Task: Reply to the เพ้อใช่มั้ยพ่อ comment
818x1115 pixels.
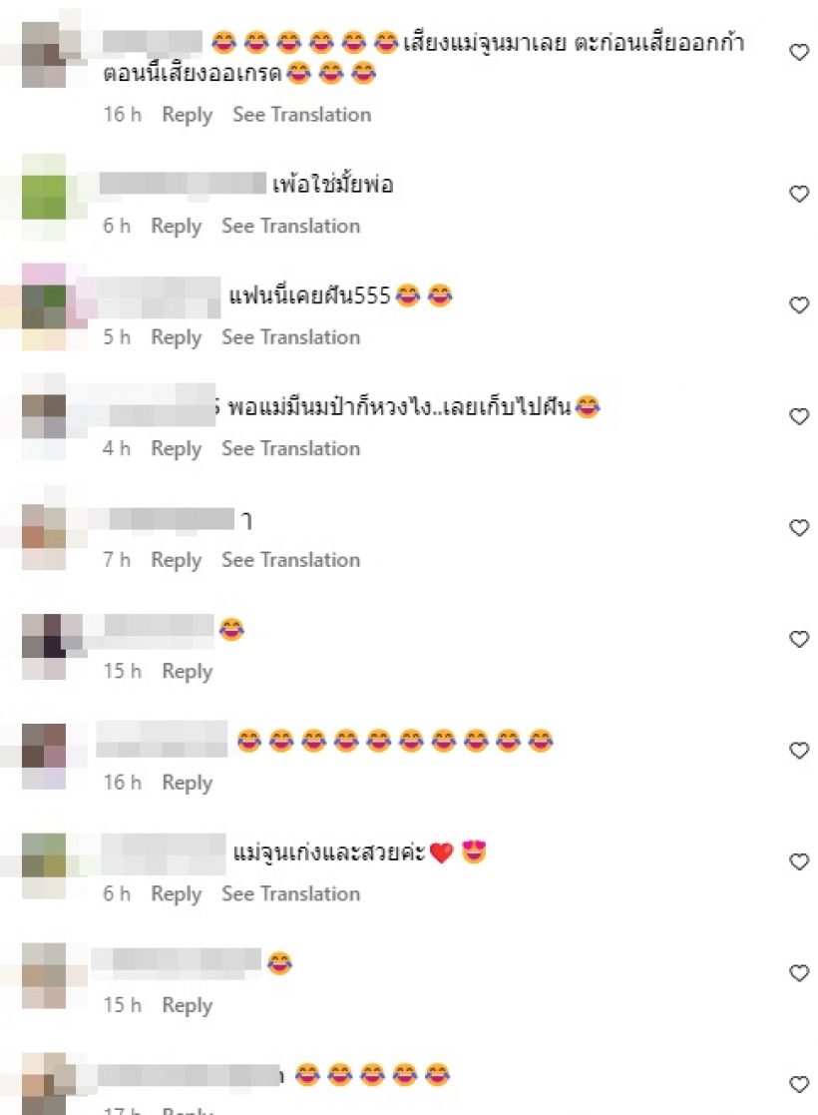Action: point(177,227)
